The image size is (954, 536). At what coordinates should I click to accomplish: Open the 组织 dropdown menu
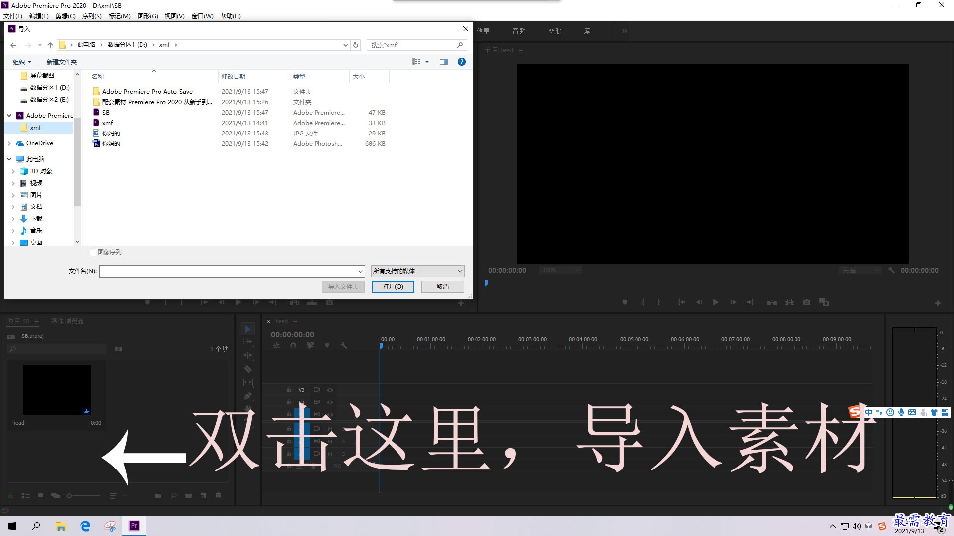(22, 62)
